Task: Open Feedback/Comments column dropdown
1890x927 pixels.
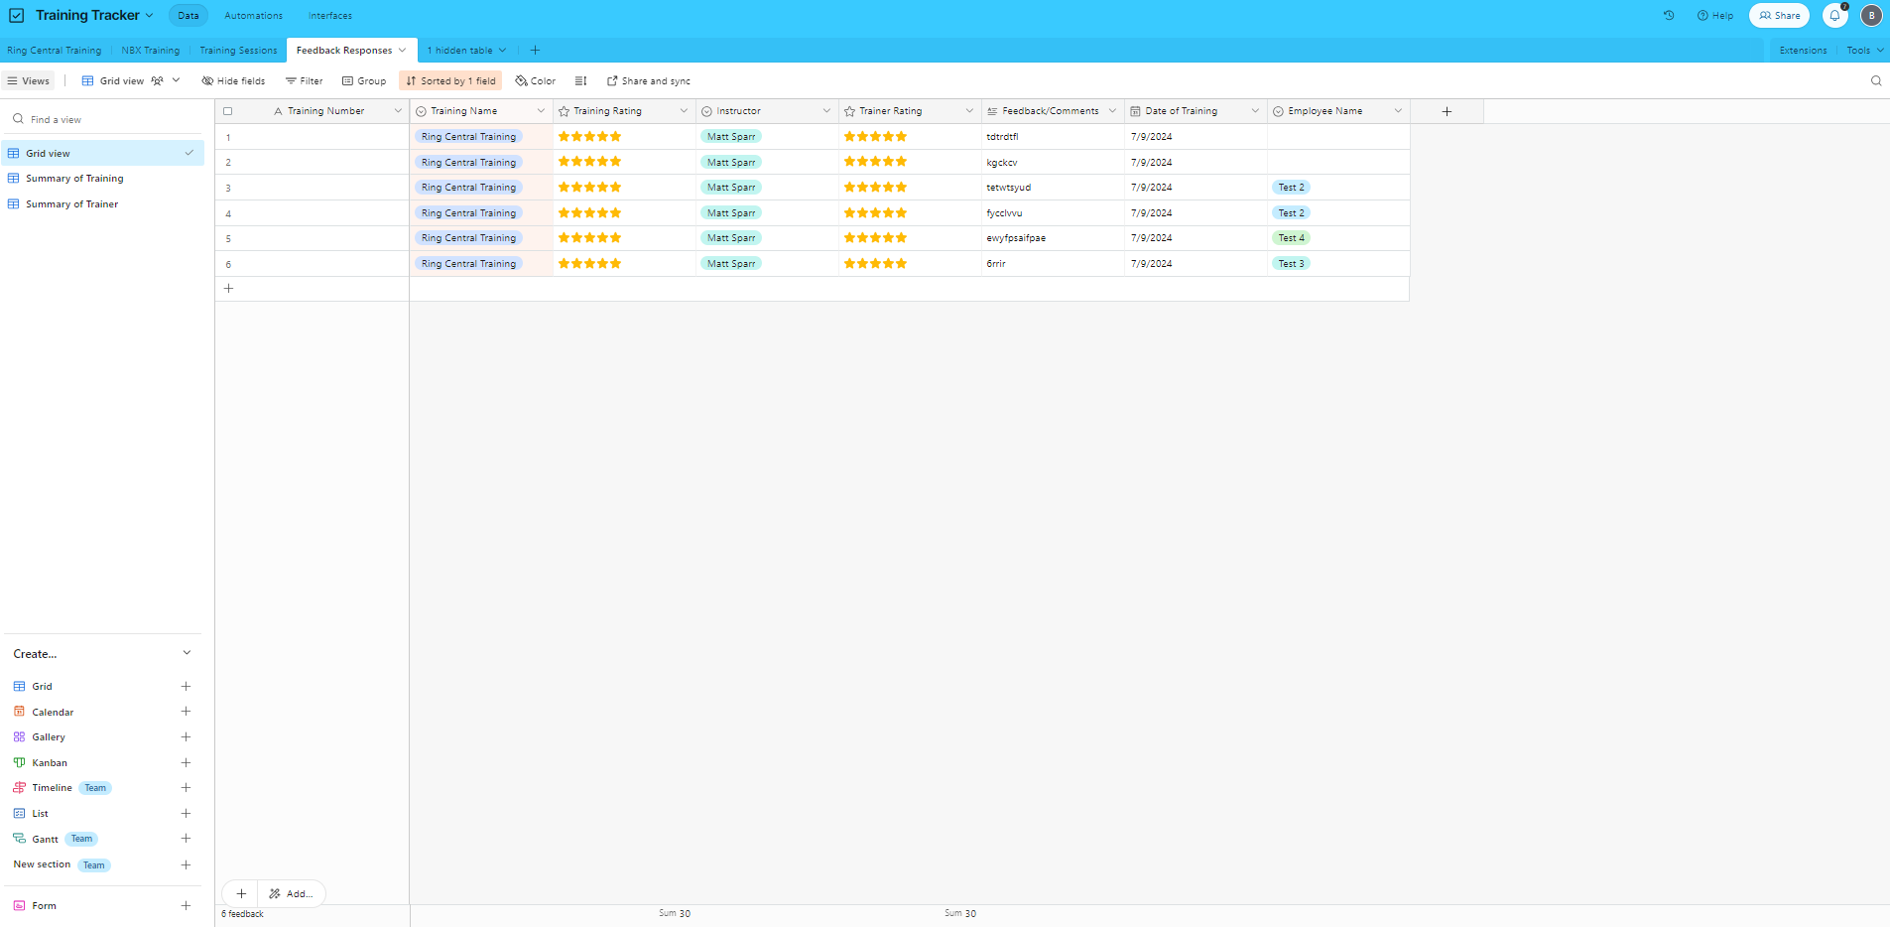Action: (x=1112, y=111)
